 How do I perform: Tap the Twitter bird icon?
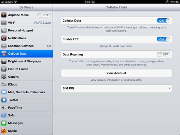pyautogui.click(x=4, y=100)
